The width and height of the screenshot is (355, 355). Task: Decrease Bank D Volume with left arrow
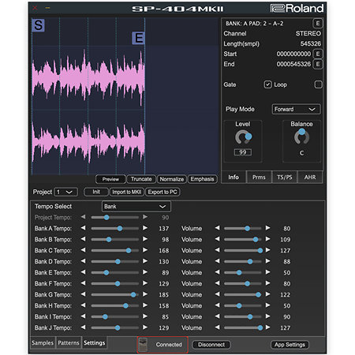click(217, 261)
